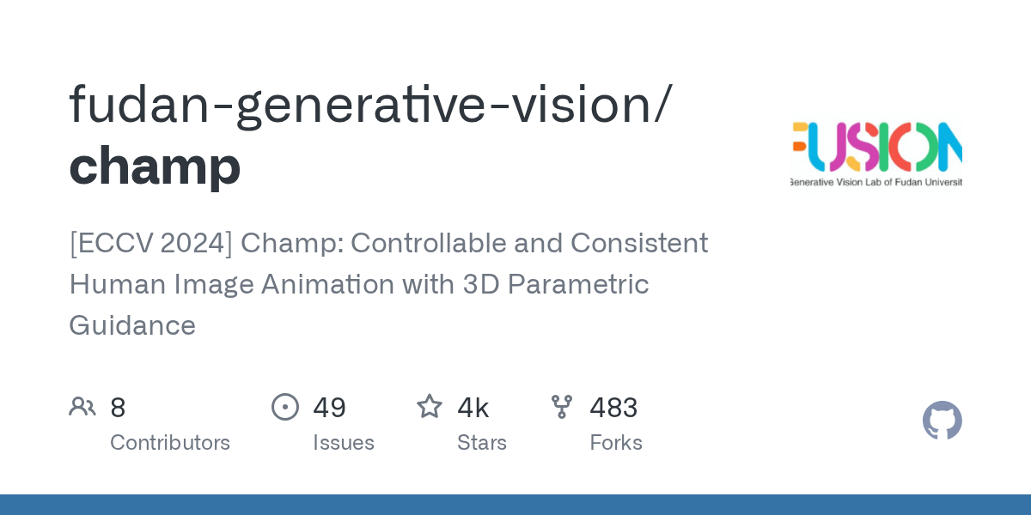Click the Issues circle-dot icon
This screenshot has width=1031, height=515.
coord(285,407)
